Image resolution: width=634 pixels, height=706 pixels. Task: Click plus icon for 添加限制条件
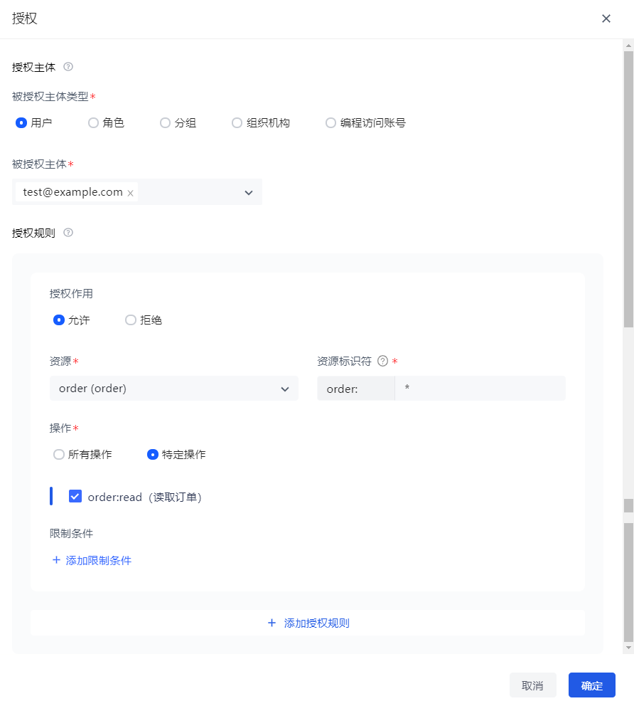57,560
